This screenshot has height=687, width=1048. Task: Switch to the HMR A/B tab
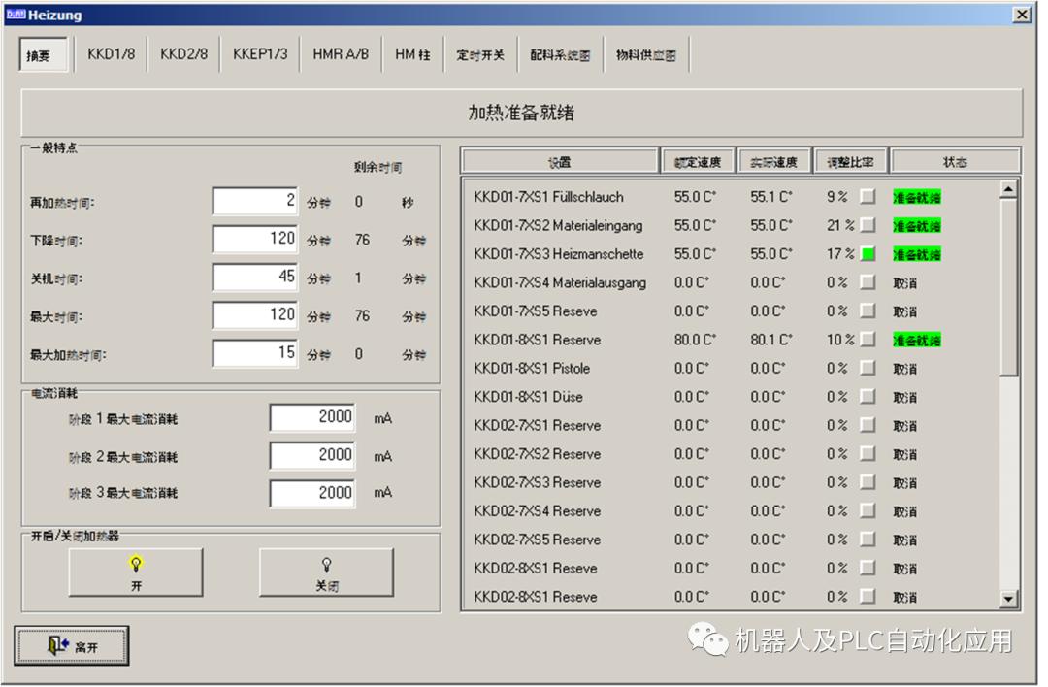click(x=340, y=53)
